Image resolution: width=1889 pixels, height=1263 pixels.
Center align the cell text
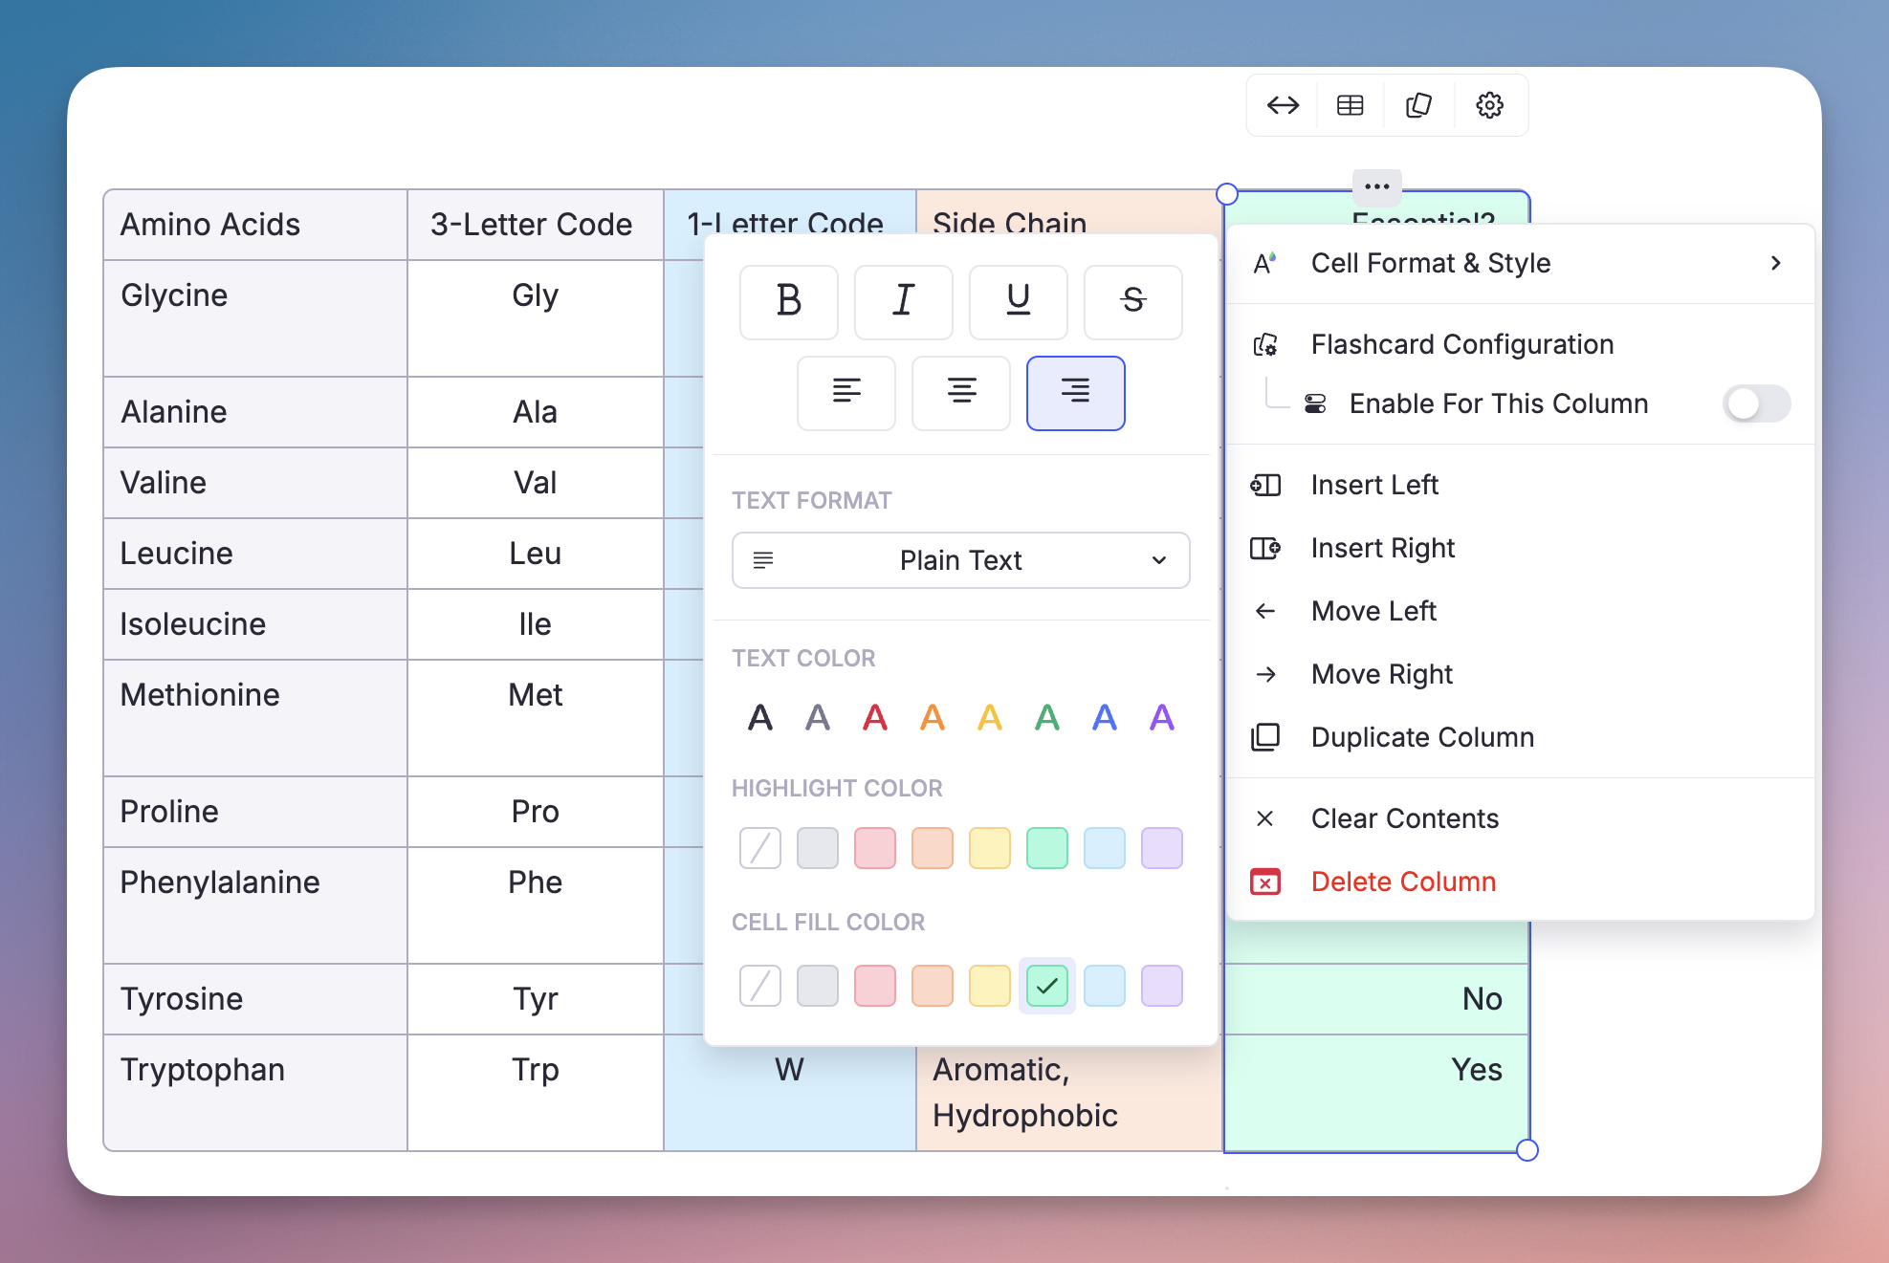(960, 392)
